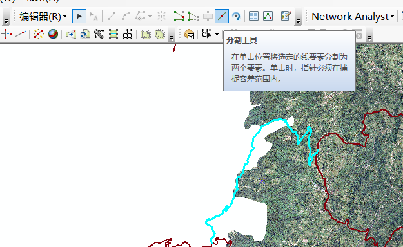This screenshot has width=403, height=247.
Task: Click the Construct Polygons tool
Action: click(146, 34)
